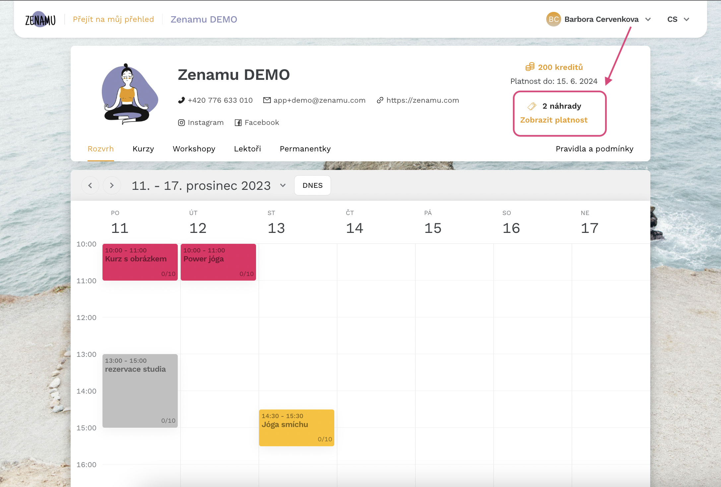Click the 12:00 time label
Image resolution: width=721 pixels, height=487 pixels.
(86, 318)
